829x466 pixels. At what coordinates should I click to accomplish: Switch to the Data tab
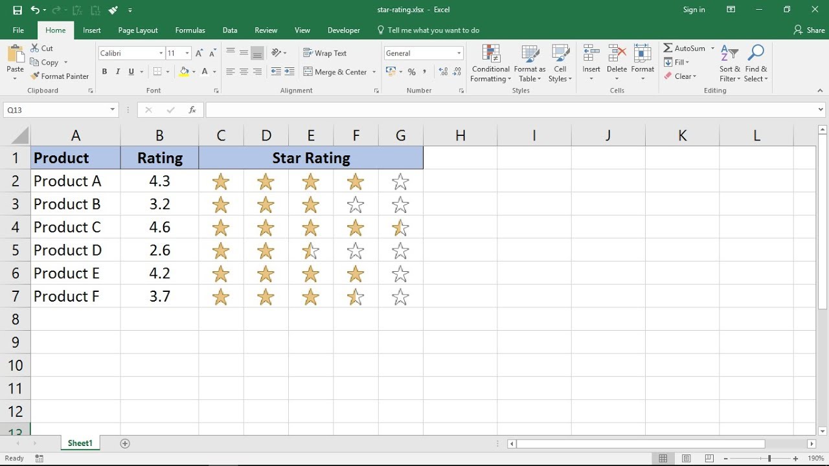point(230,30)
